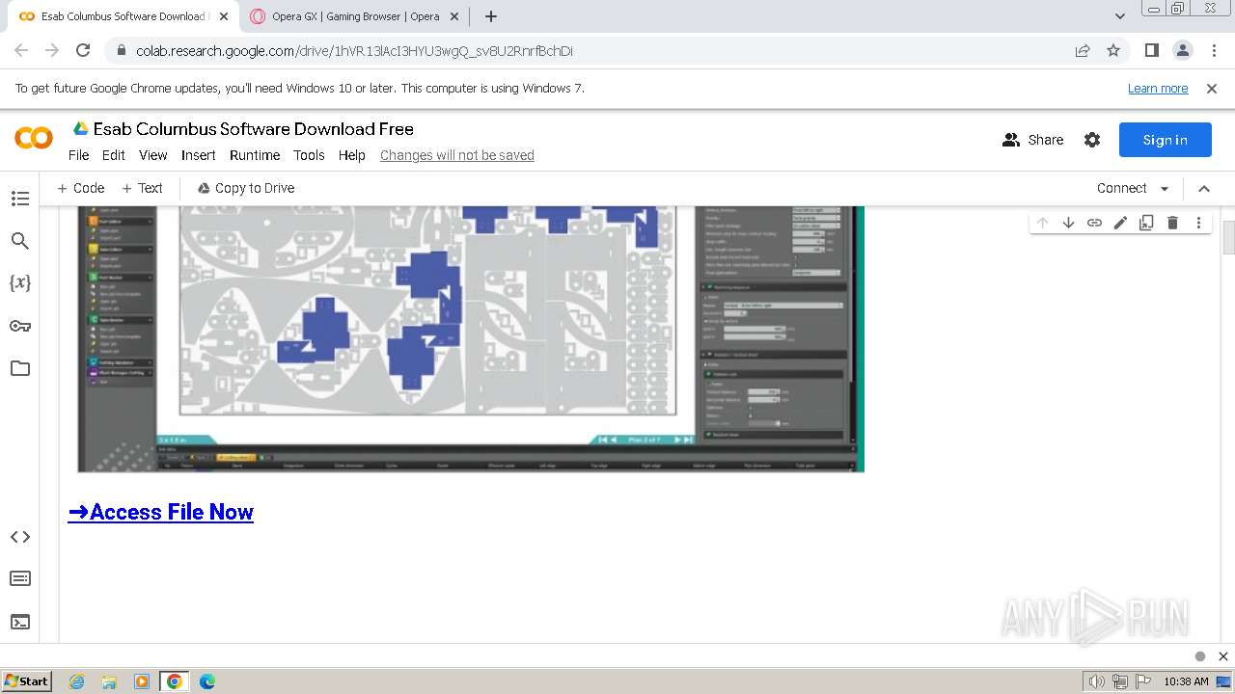Open the Variables {x} panel icon
Screen dimensions: 1235x694
point(20,282)
